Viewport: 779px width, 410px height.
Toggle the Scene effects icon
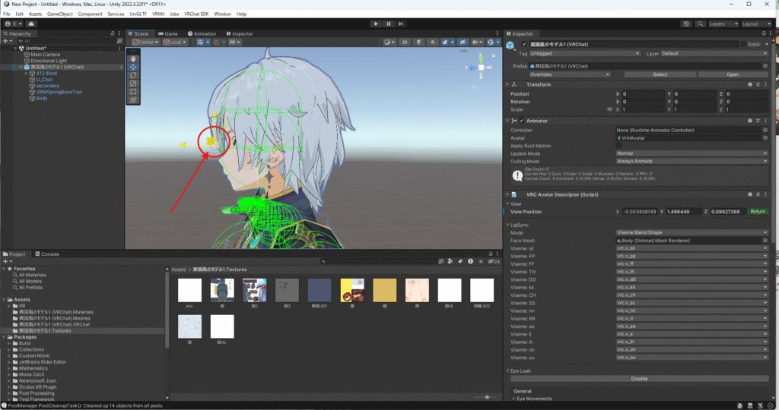click(446, 43)
